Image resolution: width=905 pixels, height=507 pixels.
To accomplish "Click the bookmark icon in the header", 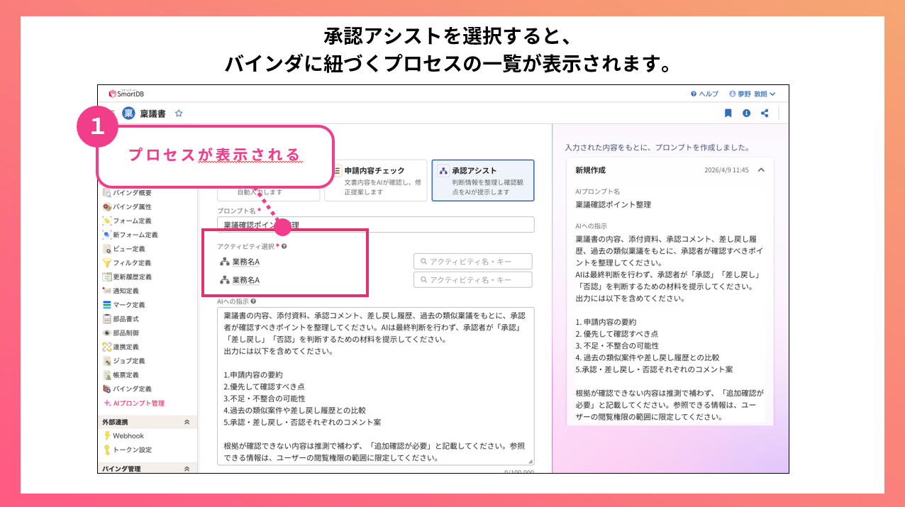I will tap(728, 113).
